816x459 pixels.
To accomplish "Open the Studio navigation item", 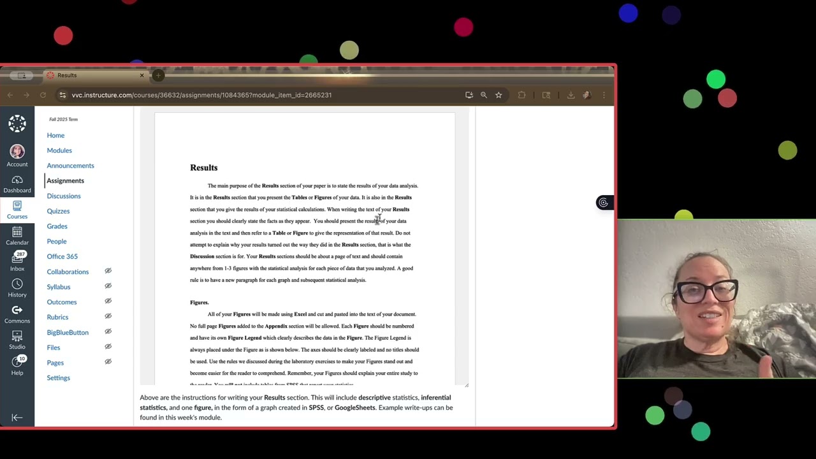I will coord(17,340).
